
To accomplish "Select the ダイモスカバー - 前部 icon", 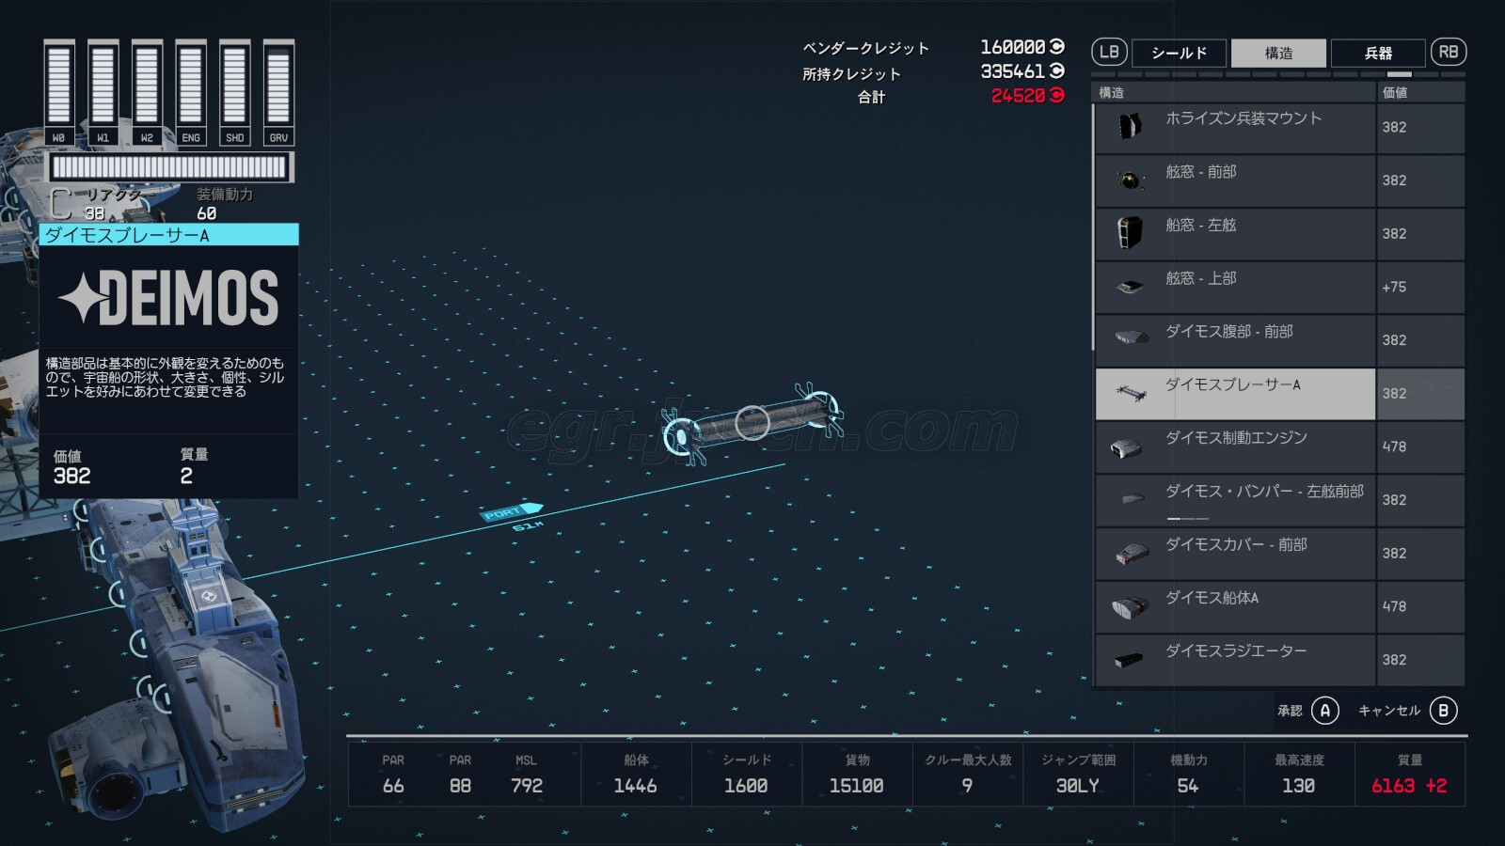I will click(1130, 554).
